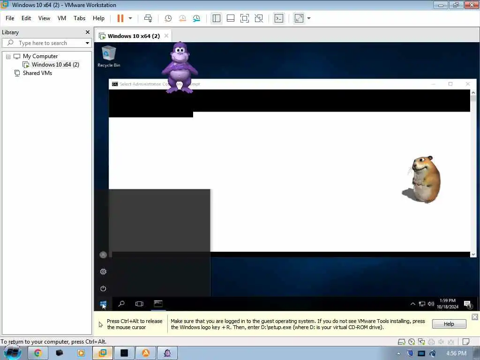Select My Computer in the library
480x360 pixels.
40,56
